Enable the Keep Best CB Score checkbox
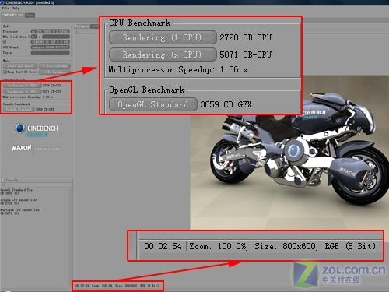 tap(5, 72)
